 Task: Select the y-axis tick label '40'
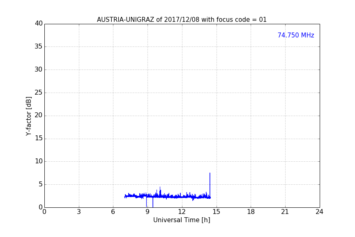click(39, 23)
